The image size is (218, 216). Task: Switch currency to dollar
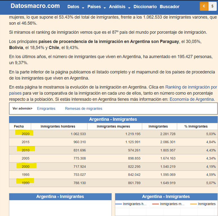[212, 6]
